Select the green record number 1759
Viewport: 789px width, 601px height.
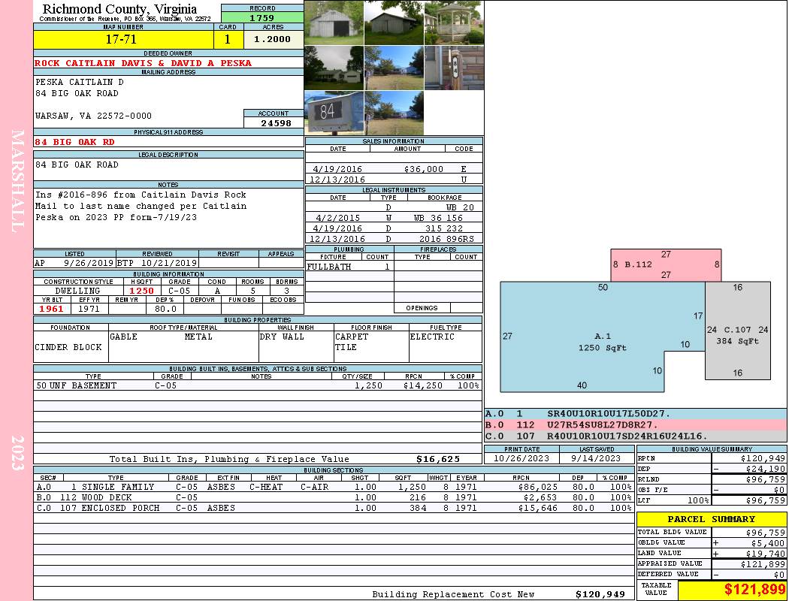click(x=261, y=18)
